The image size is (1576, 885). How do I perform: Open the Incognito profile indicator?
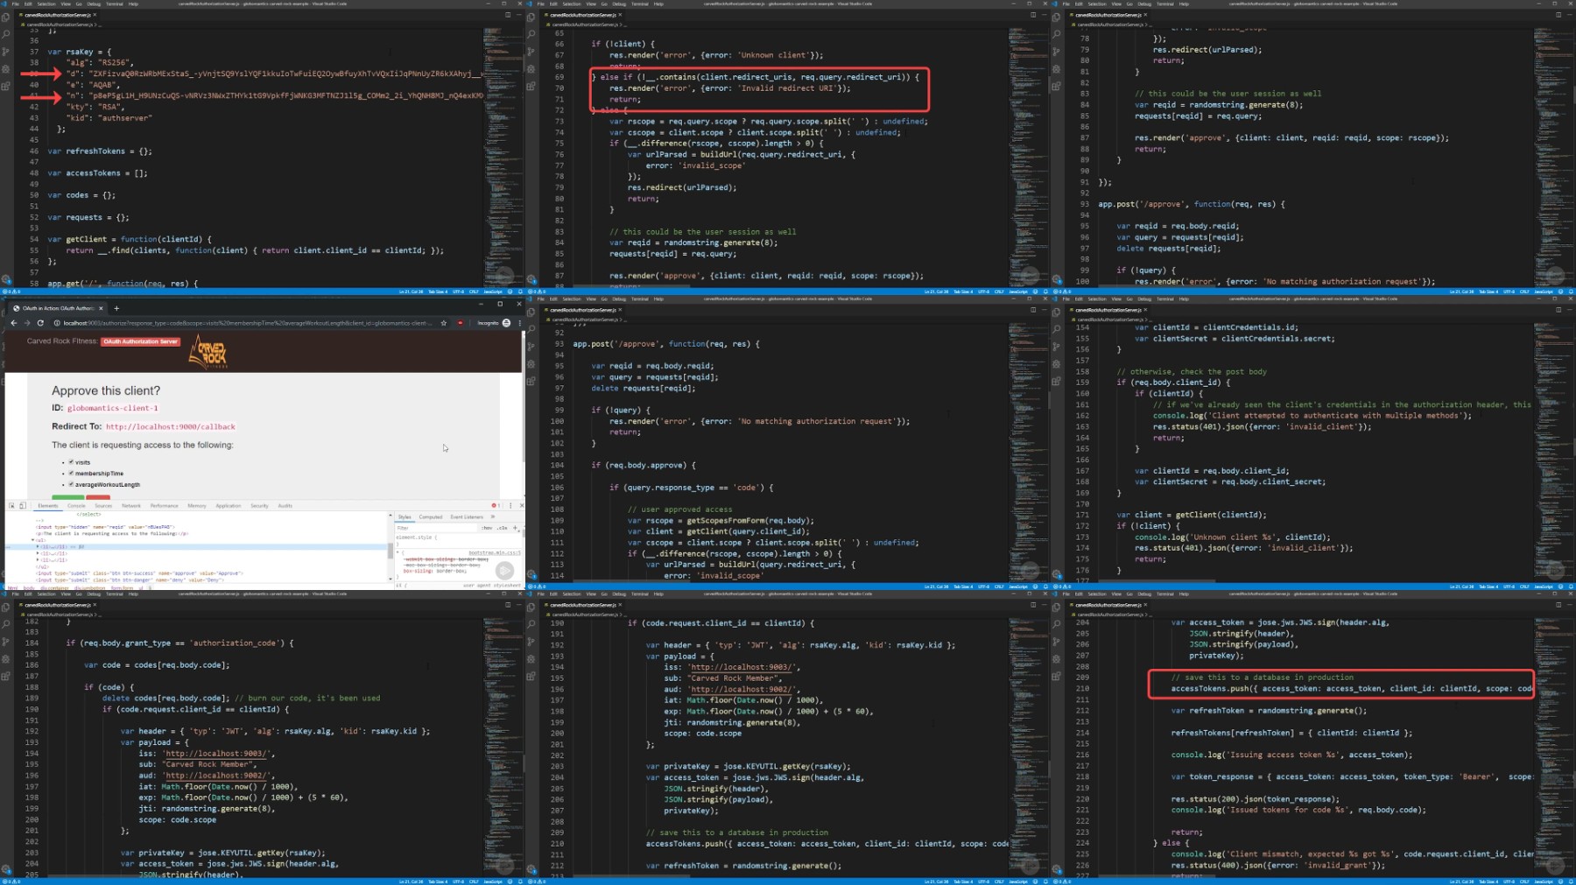pos(494,323)
